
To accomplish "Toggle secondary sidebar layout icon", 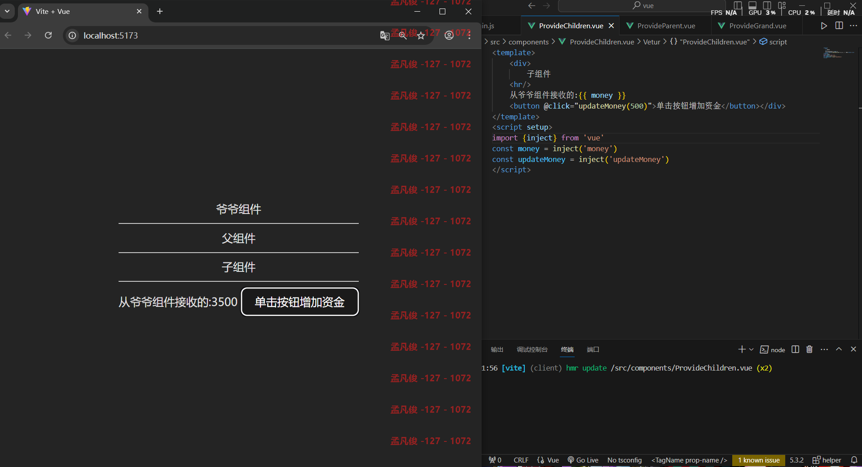I will (x=767, y=5).
